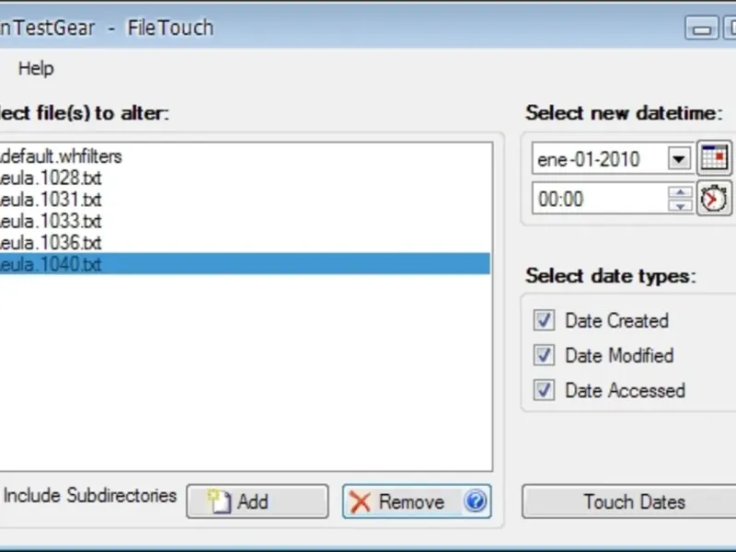This screenshot has width=736, height=552.
Task: Click the blue question mark help icon
Action: point(475,501)
